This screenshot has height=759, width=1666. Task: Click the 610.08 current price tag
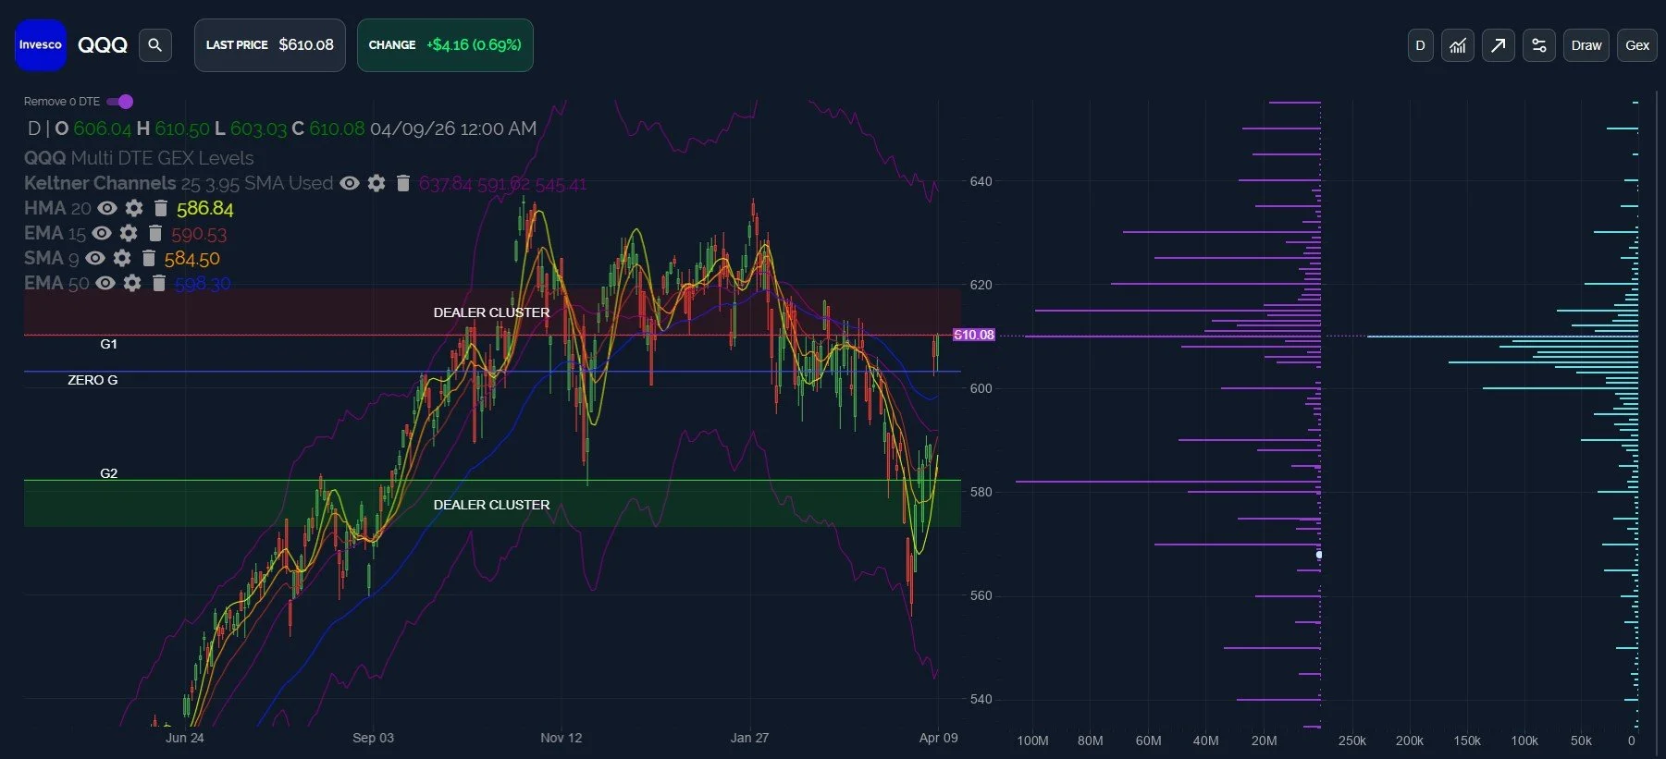tap(974, 335)
